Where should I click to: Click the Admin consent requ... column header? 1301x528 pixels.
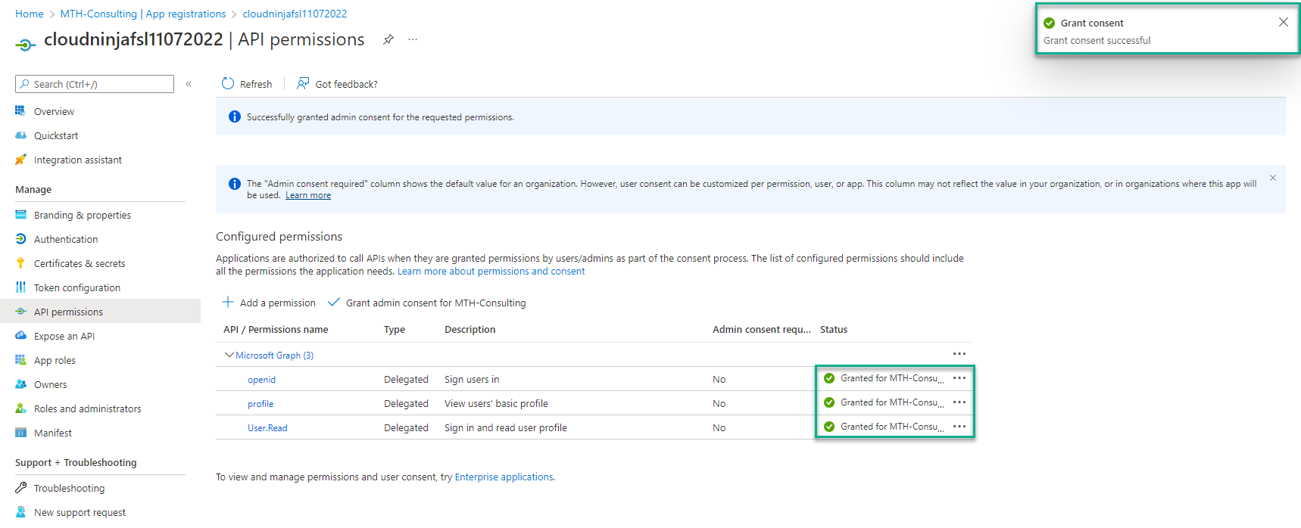point(761,329)
